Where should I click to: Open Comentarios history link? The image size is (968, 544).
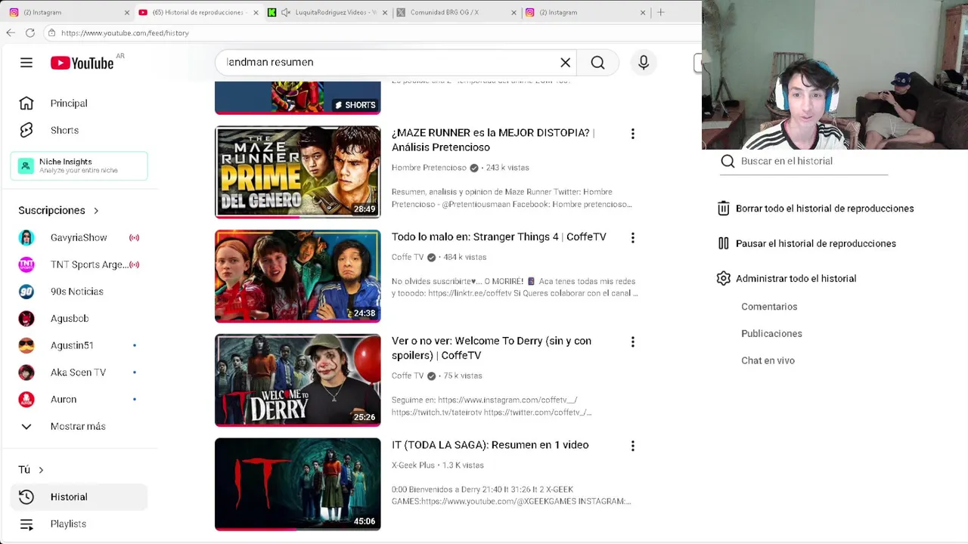point(769,307)
